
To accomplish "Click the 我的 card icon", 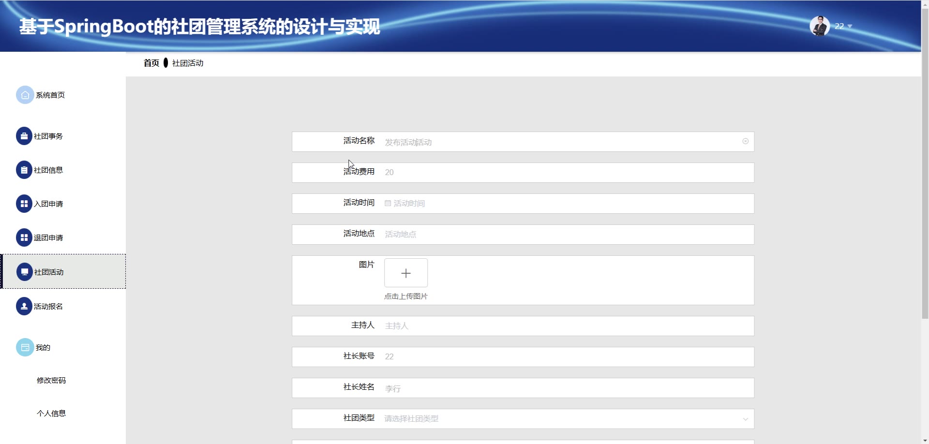I will click(x=25, y=348).
